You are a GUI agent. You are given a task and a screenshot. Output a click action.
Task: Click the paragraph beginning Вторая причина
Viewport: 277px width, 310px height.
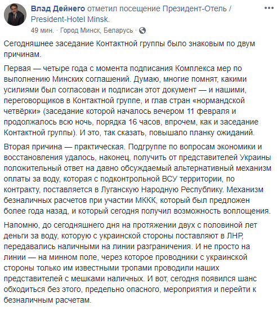pyautogui.click(x=137, y=179)
